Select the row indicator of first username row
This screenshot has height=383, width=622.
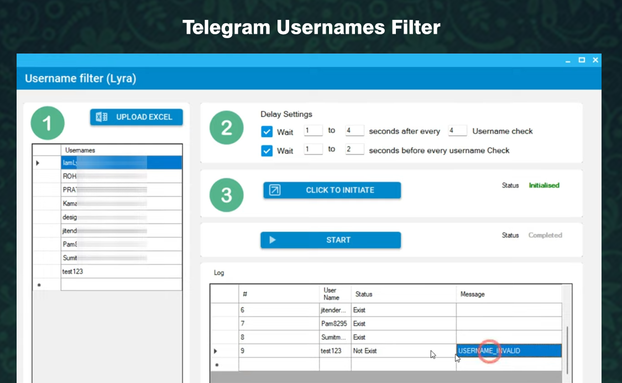click(x=38, y=163)
